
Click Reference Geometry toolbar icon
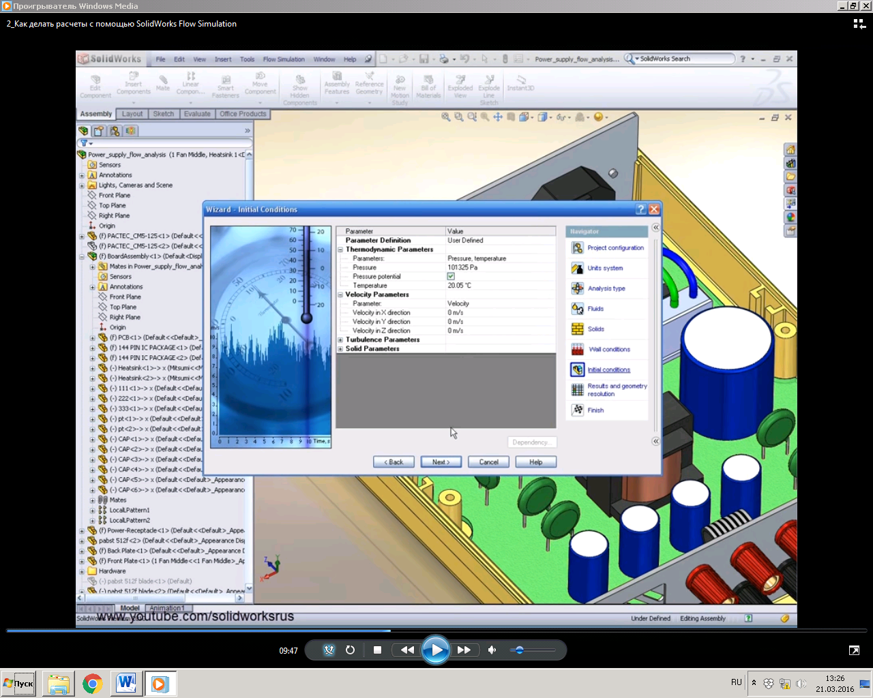[369, 83]
